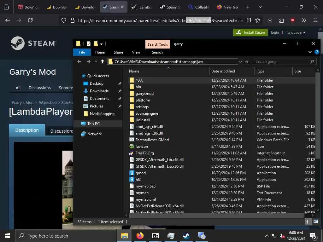Switch to the CollabN browser tab
This screenshot has width=323, height=242.
198,7
